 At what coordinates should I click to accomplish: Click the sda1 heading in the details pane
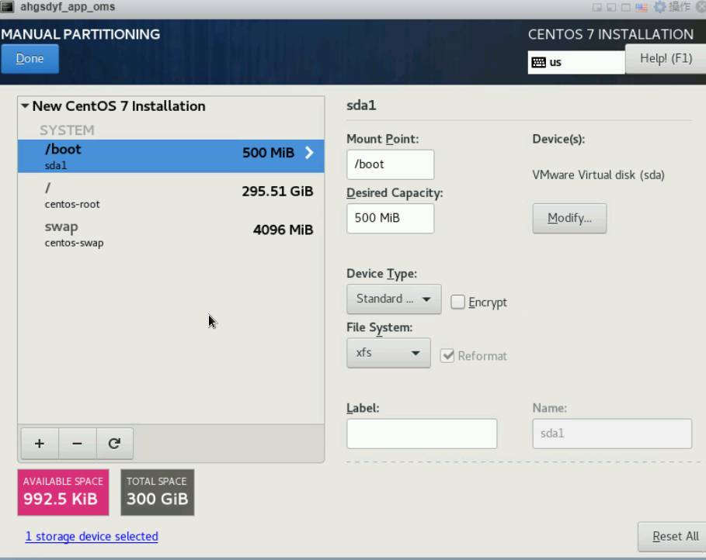(361, 105)
